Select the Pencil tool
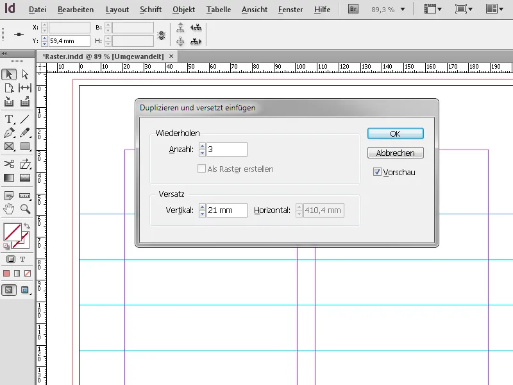The width and height of the screenshot is (513, 385). pyautogui.click(x=25, y=133)
